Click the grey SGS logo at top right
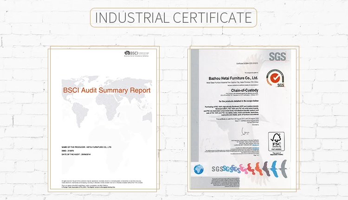Screen dimensions: 348x200 pos(277,57)
